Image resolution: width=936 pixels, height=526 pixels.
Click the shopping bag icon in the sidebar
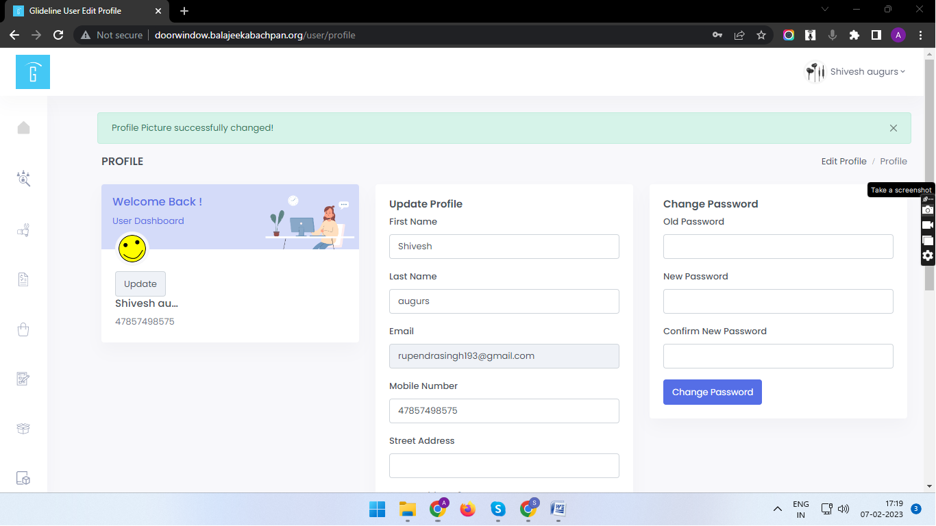point(23,329)
